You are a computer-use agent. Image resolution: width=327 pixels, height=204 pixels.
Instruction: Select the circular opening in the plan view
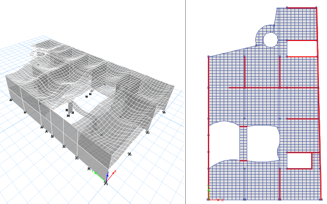coord(271,40)
